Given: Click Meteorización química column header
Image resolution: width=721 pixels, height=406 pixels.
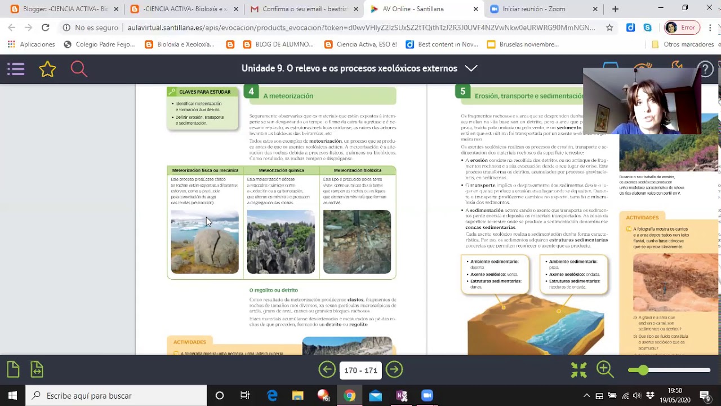Looking at the screenshot, I should [281, 170].
